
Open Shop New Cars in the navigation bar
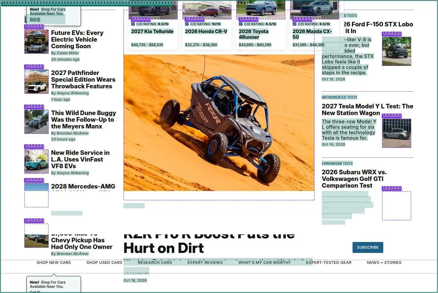(54, 263)
